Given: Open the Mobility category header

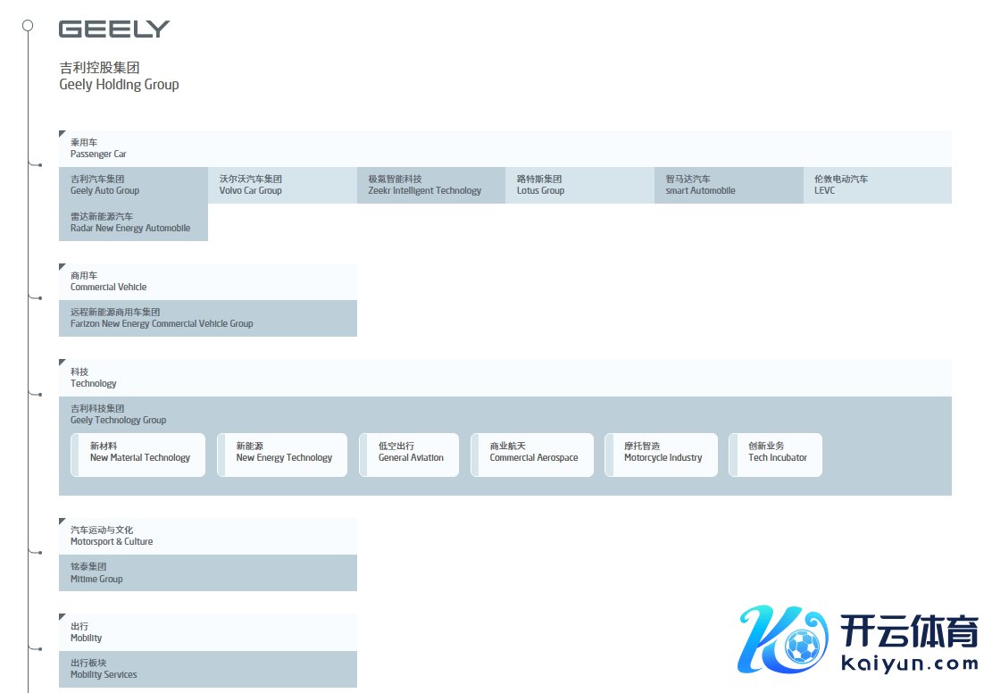Looking at the screenshot, I should pyautogui.click(x=208, y=632).
